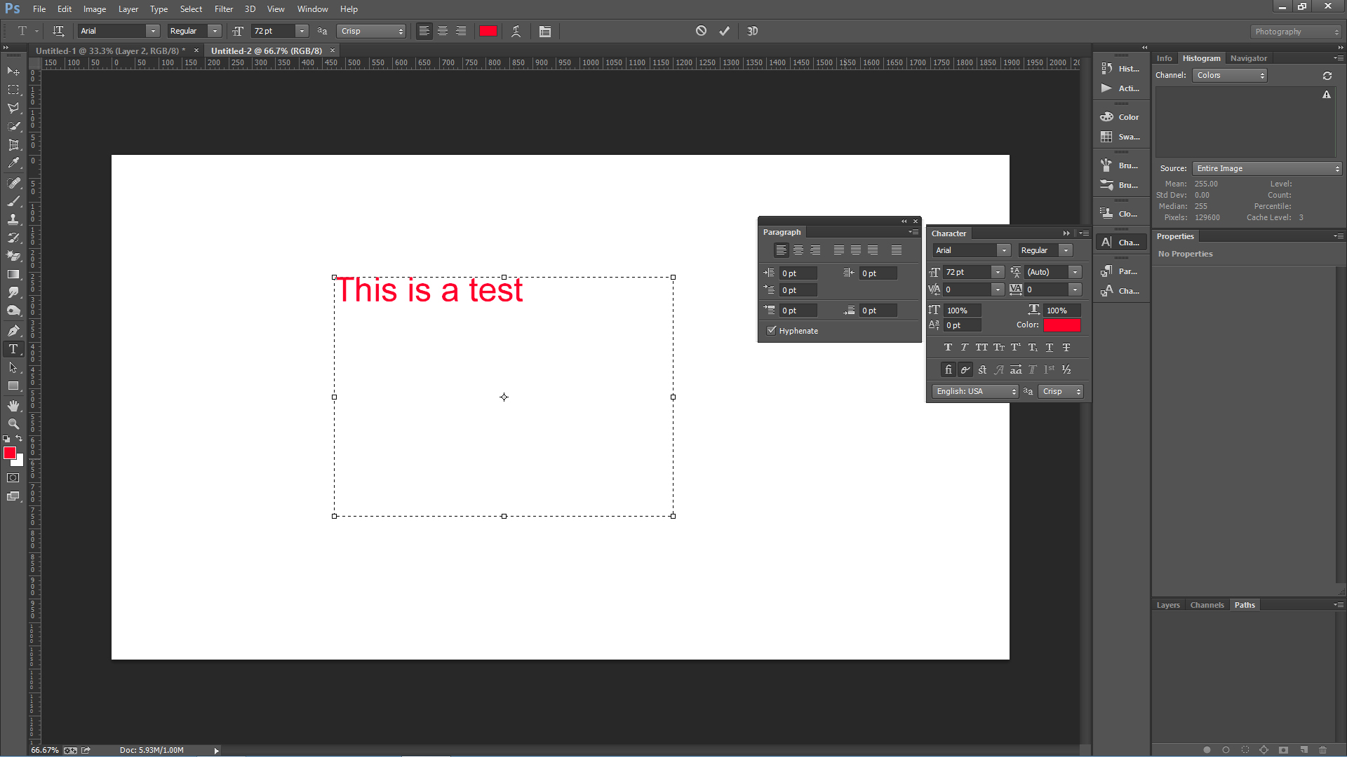Select the Polygonal Lasso tool
The image size is (1347, 757).
pyautogui.click(x=13, y=108)
